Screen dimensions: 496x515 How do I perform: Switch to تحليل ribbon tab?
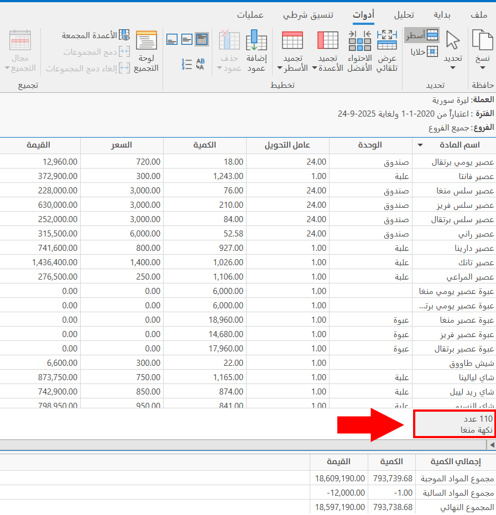tap(404, 14)
